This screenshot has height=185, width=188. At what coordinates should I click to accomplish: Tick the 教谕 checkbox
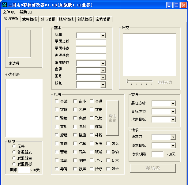point(108,152)
